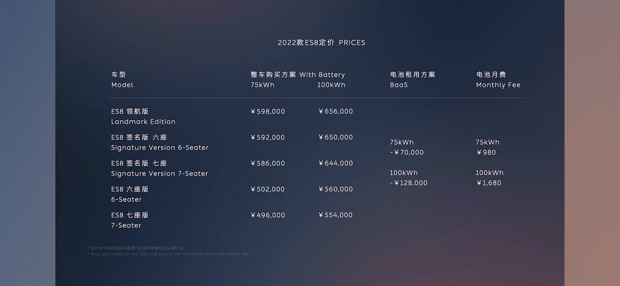
Task: Click the -¥70,000 BaaS discount
Action: [x=407, y=153]
